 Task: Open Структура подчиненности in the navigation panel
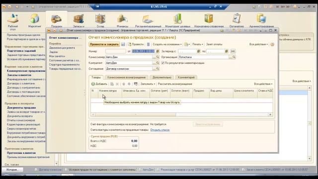(64, 65)
